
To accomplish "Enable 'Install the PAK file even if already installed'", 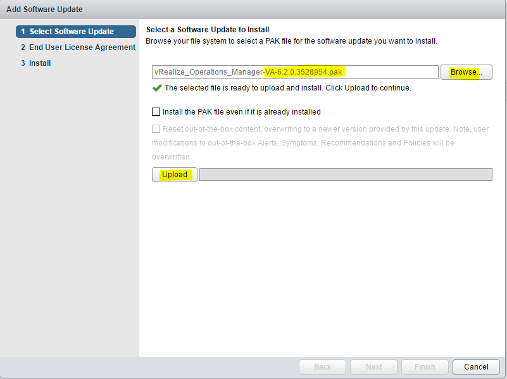I will (x=156, y=112).
